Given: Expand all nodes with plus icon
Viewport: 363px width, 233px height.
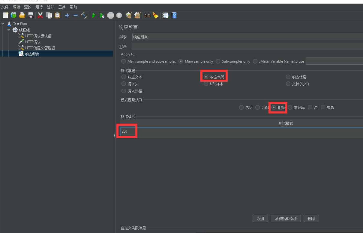Looking at the screenshot, I should pos(67,15).
